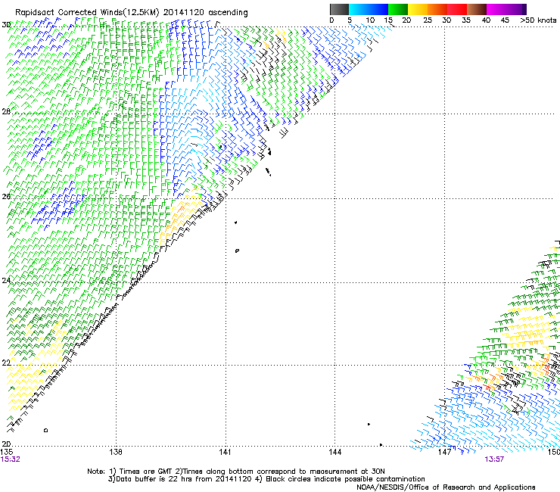Image resolution: width=560 pixels, height=492 pixels.
Task: Click the note line 'Times are GMT'
Action: pos(145,472)
